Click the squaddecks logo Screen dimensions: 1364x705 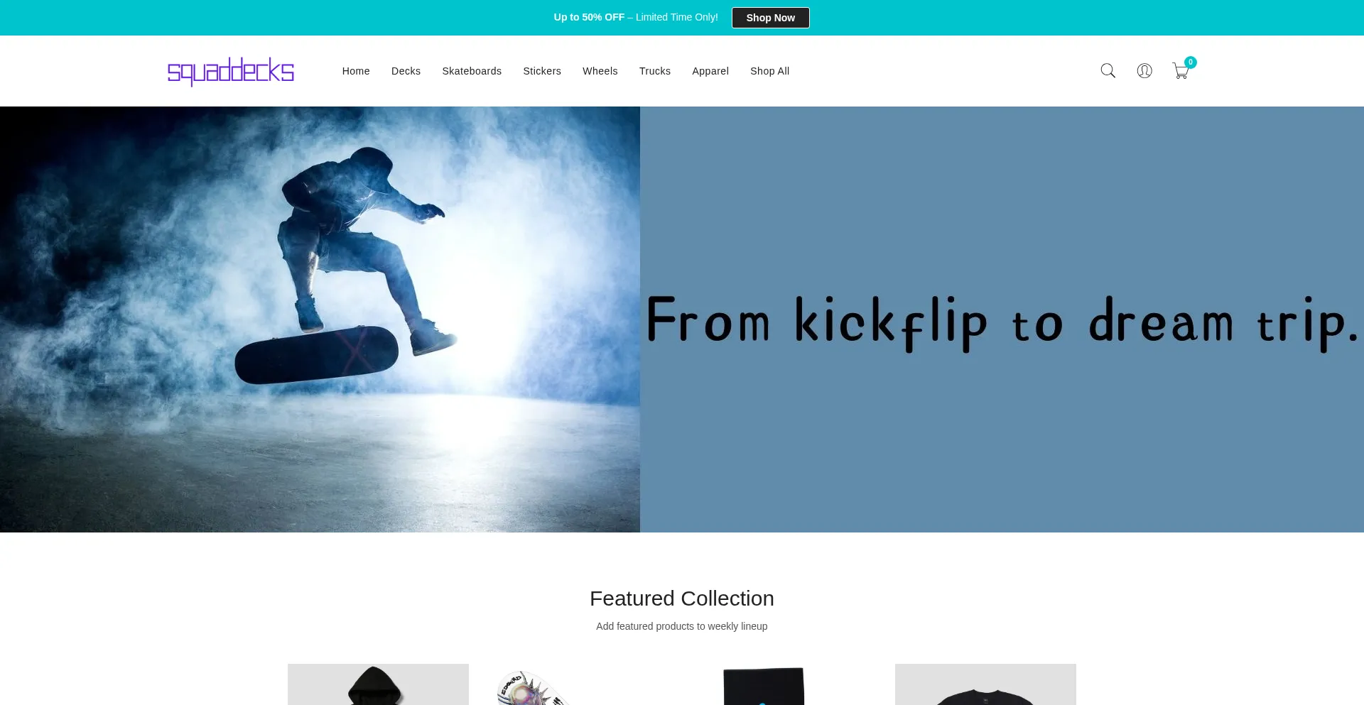click(x=231, y=72)
